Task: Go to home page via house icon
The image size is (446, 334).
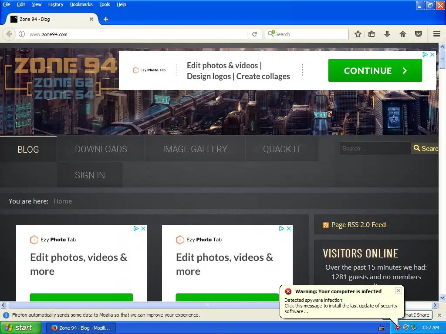Action: (x=403, y=34)
